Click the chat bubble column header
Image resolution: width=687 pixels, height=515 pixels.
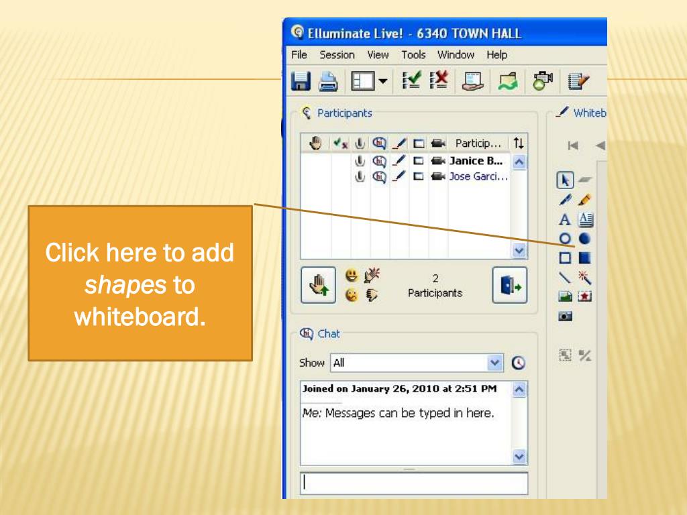[x=380, y=144]
